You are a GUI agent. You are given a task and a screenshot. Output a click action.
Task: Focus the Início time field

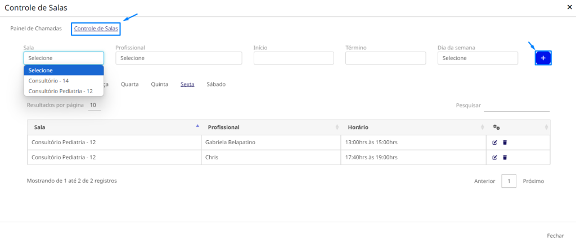click(x=294, y=58)
